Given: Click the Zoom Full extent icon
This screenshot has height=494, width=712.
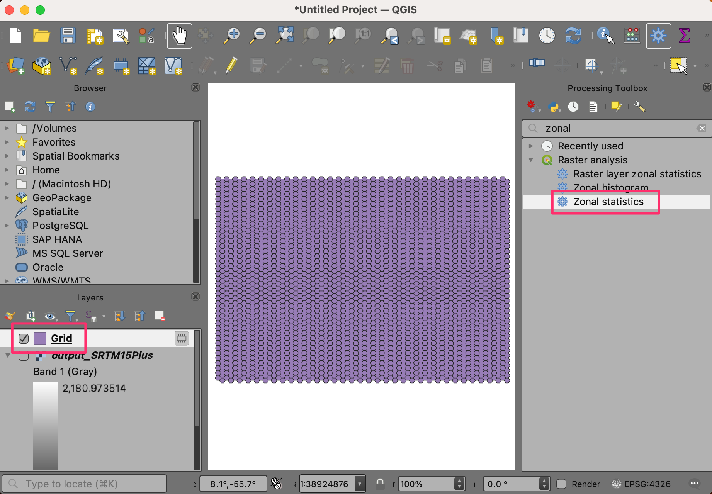Looking at the screenshot, I should [x=285, y=36].
